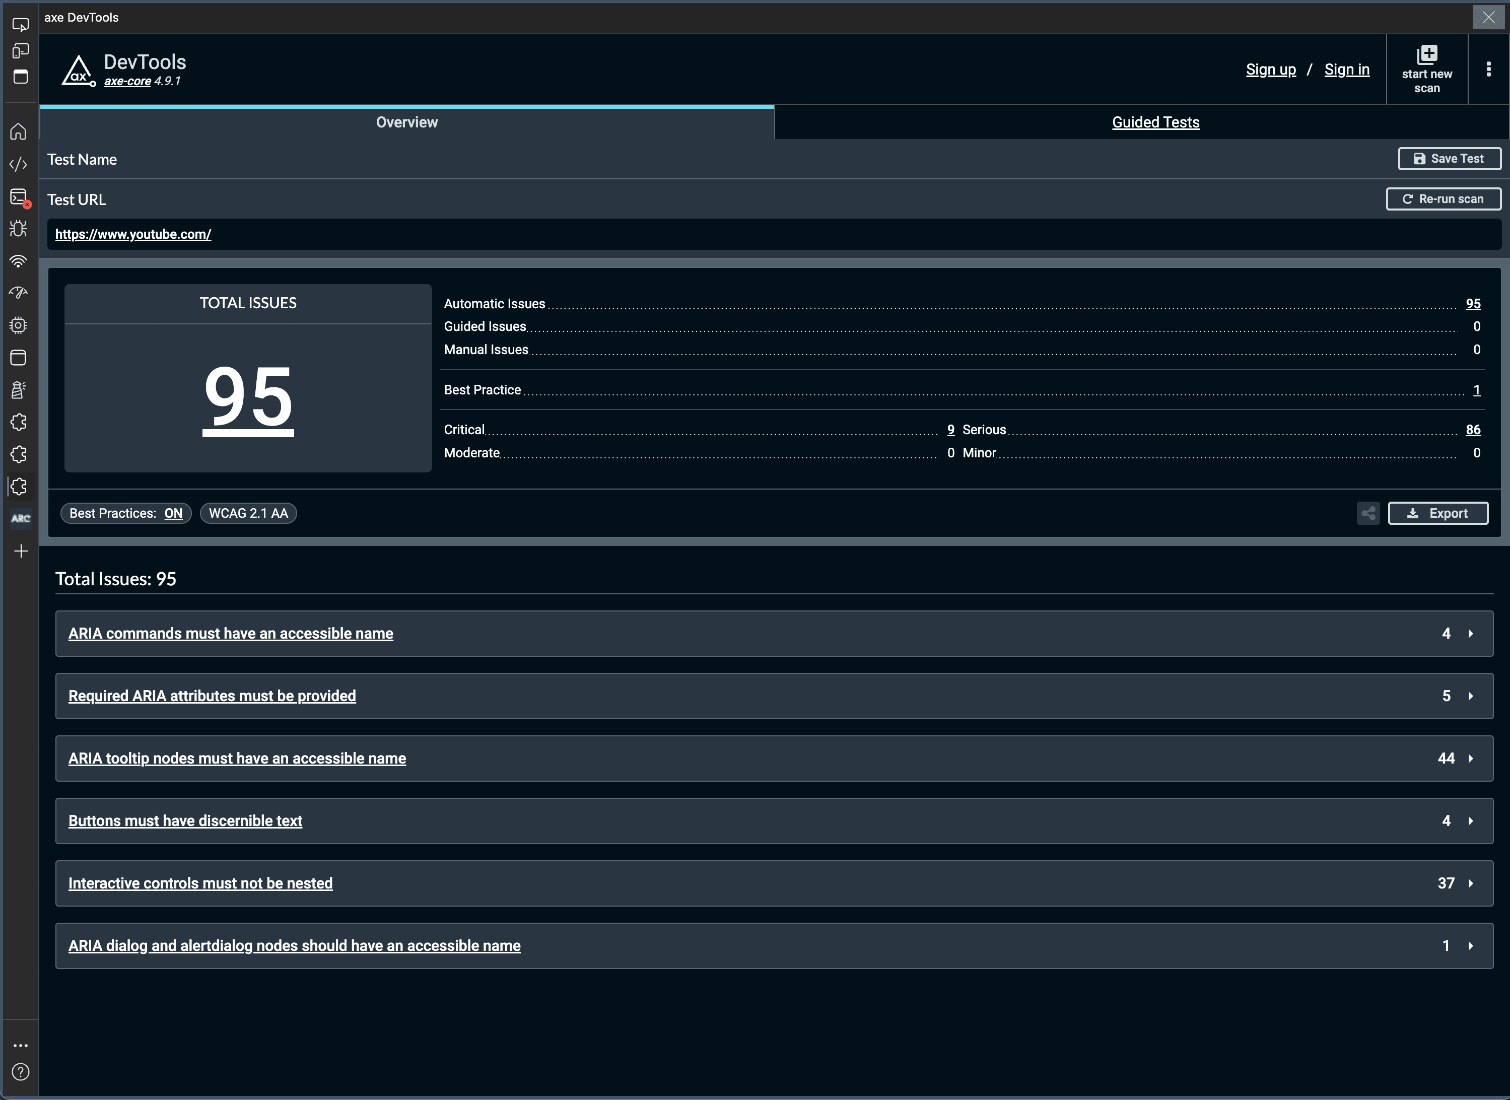Screen dimensions: 1510x1100
Task: Expand arrow for Required ARIA attributes row
Action: click(1471, 697)
